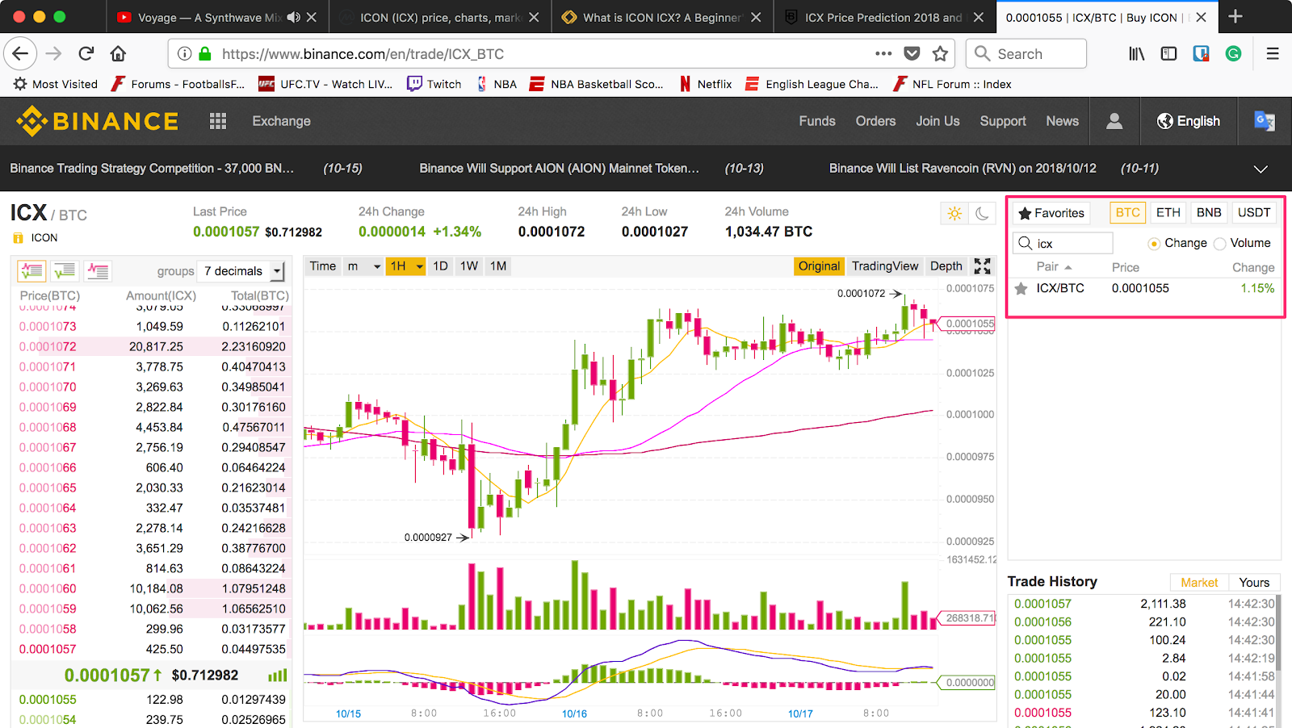Switch to BNB markets tab
The image size is (1292, 728).
pyautogui.click(x=1209, y=212)
